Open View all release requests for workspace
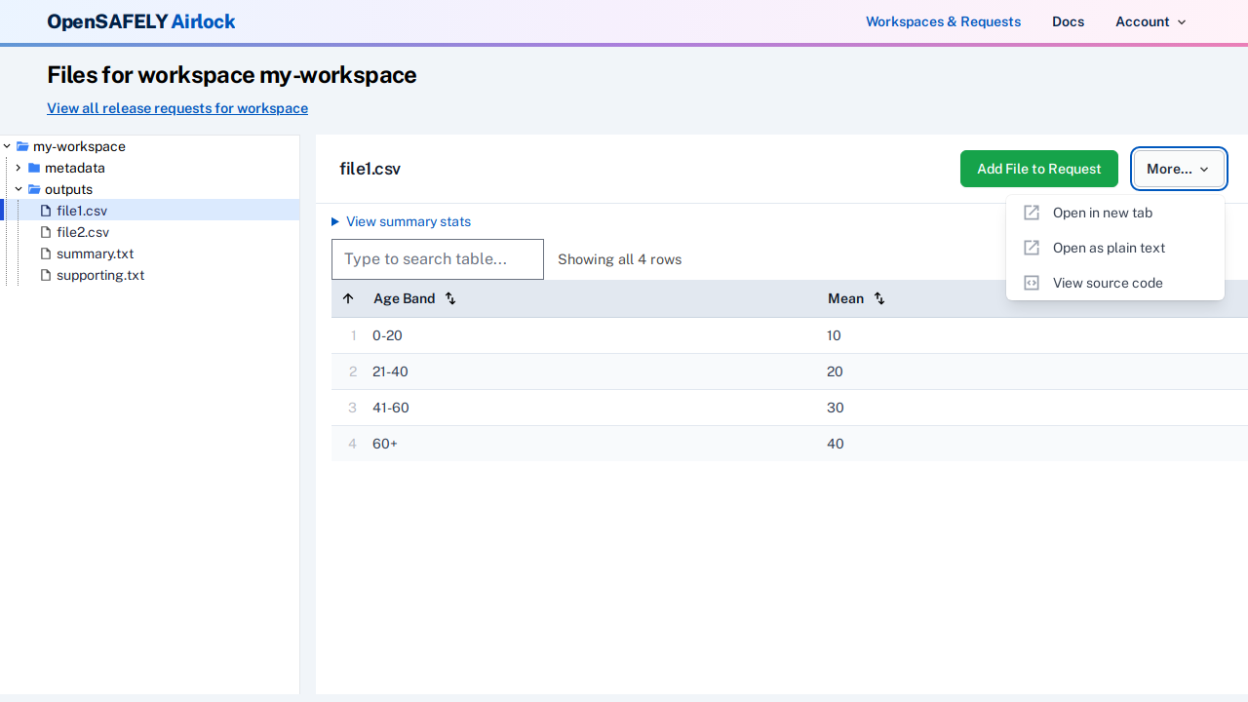The height and width of the screenshot is (702, 1248). click(176, 108)
